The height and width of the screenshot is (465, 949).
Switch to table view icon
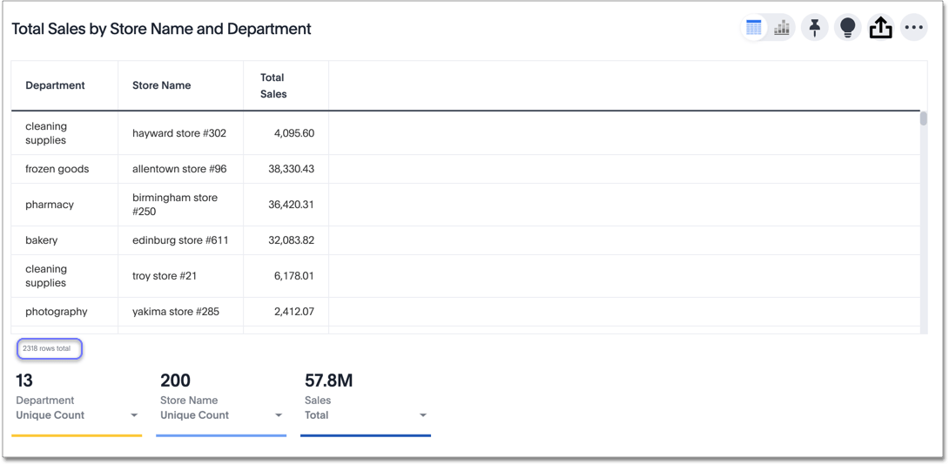click(x=754, y=28)
